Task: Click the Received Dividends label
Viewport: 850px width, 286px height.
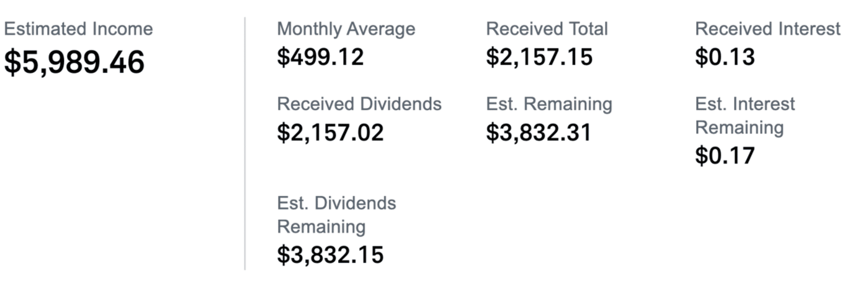Action: [x=359, y=104]
